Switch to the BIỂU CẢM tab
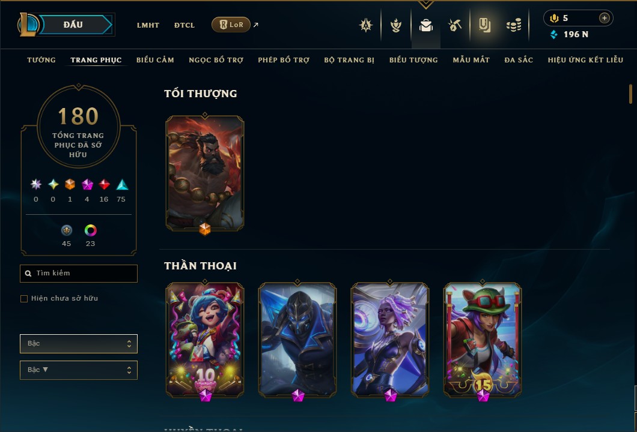The height and width of the screenshot is (432, 637). click(155, 60)
